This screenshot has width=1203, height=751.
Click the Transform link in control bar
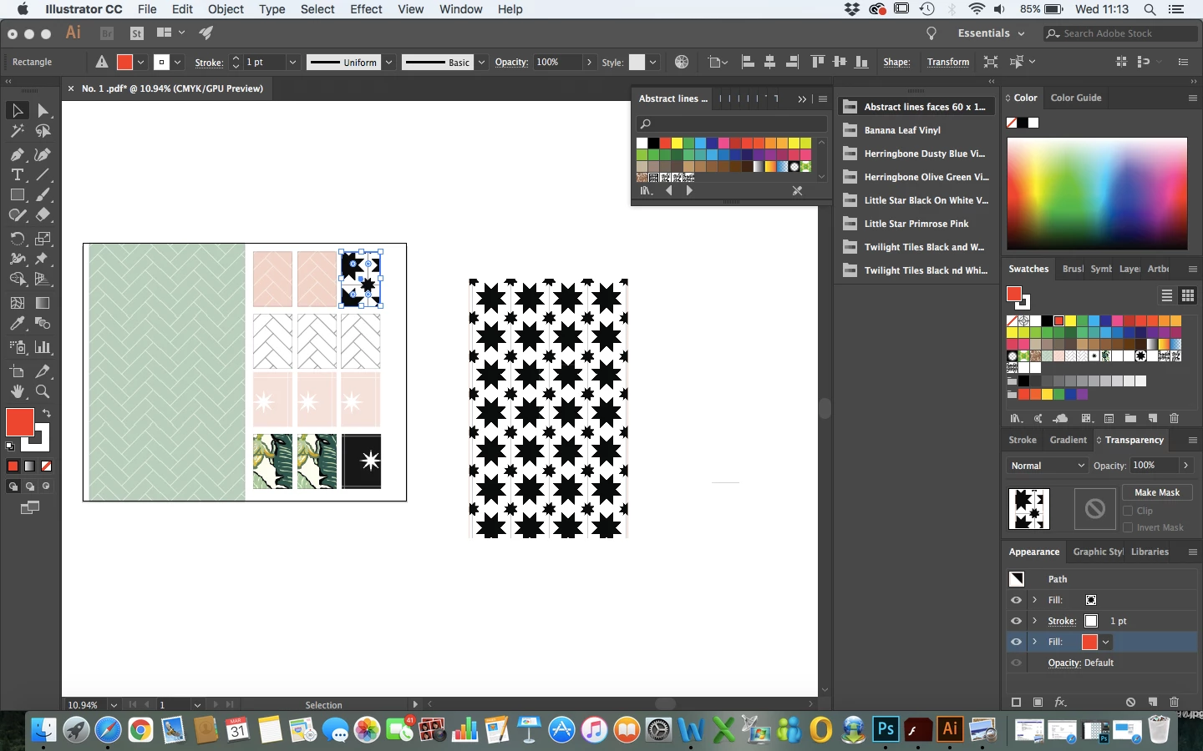pos(948,62)
